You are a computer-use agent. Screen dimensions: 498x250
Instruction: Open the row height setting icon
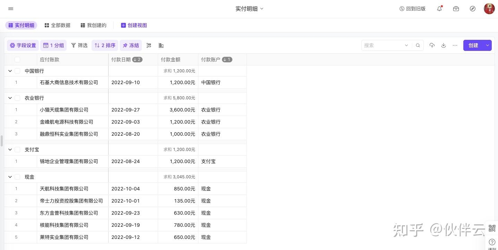149,45
